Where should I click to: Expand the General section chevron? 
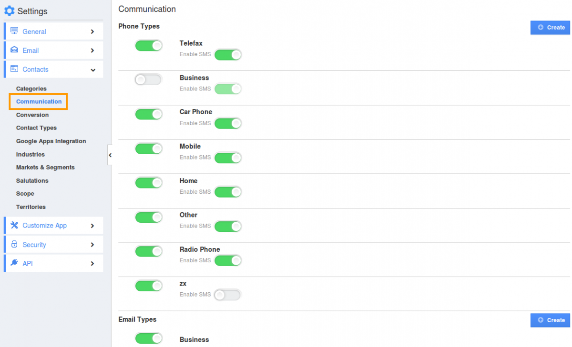pos(92,31)
